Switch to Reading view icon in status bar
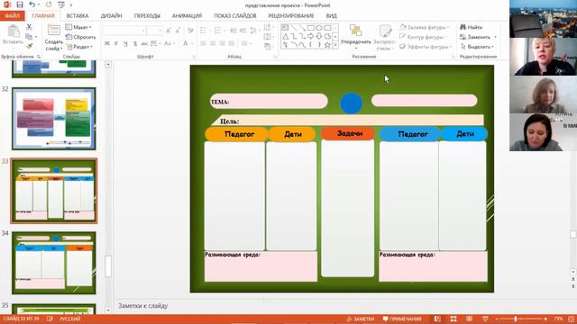577x324 pixels. pyautogui.click(x=469, y=319)
